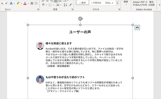Click middle-right resize handle of image
Viewport: 161px width, 99px height.
click(133, 78)
